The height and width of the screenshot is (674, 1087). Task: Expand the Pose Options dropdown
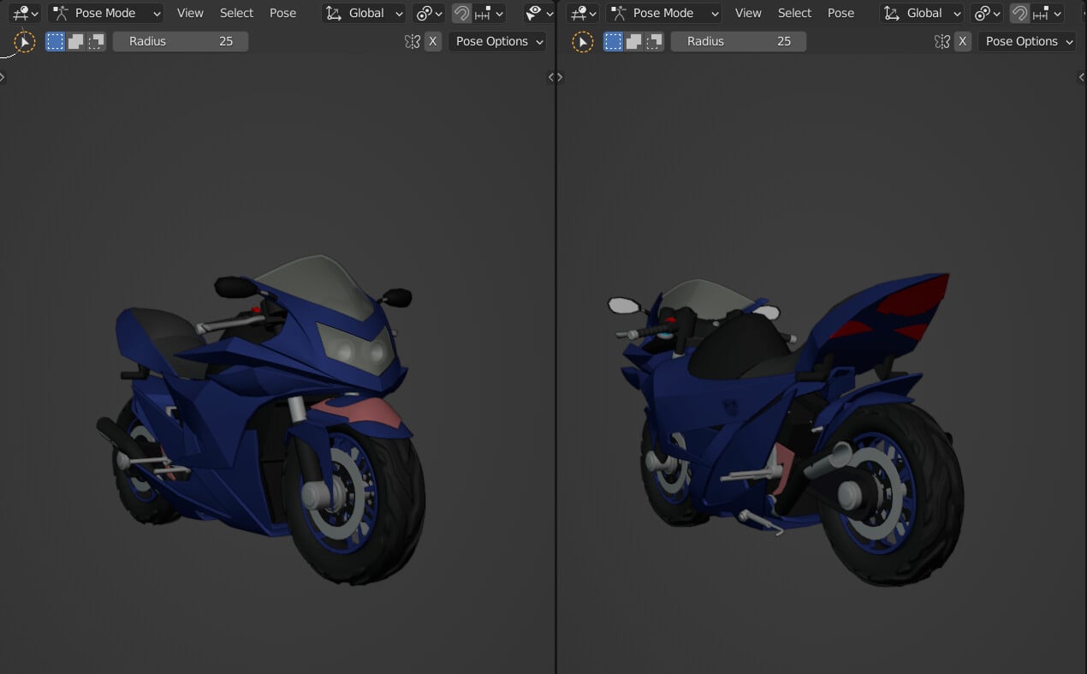(496, 40)
